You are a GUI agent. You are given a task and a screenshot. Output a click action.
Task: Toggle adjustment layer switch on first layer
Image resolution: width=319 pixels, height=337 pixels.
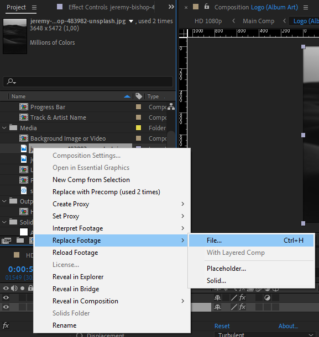pyautogui.click(x=267, y=298)
